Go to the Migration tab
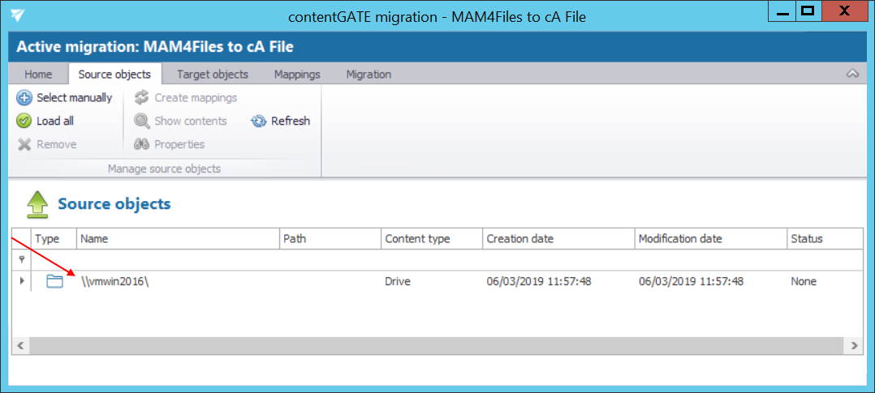Screen dimensions: 875x393 click(369, 75)
